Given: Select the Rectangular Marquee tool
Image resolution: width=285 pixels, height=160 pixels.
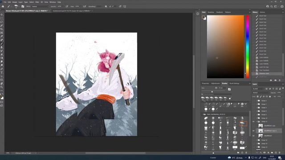Looking at the screenshot, I should (2, 18).
